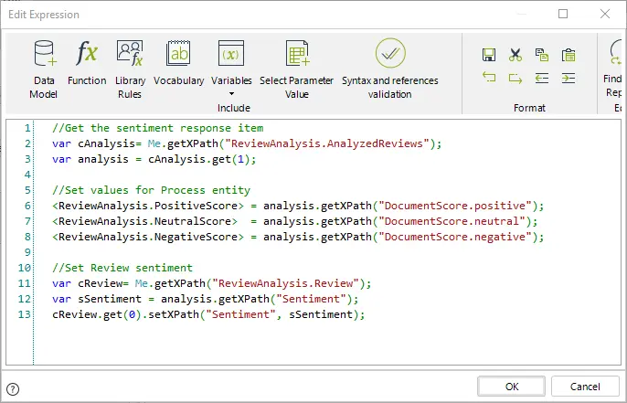
Task: Confirm with the OK button
Action: tap(512, 387)
